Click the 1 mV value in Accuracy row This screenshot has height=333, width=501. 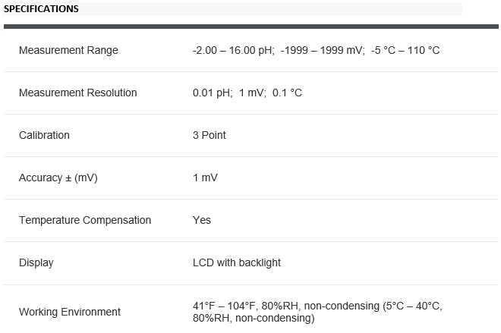(x=205, y=177)
